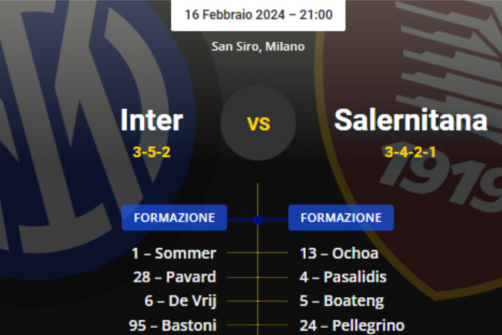Screen dimensions: 502x335
Task: Select player 1 – Sommer
Action: coord(174,254)
